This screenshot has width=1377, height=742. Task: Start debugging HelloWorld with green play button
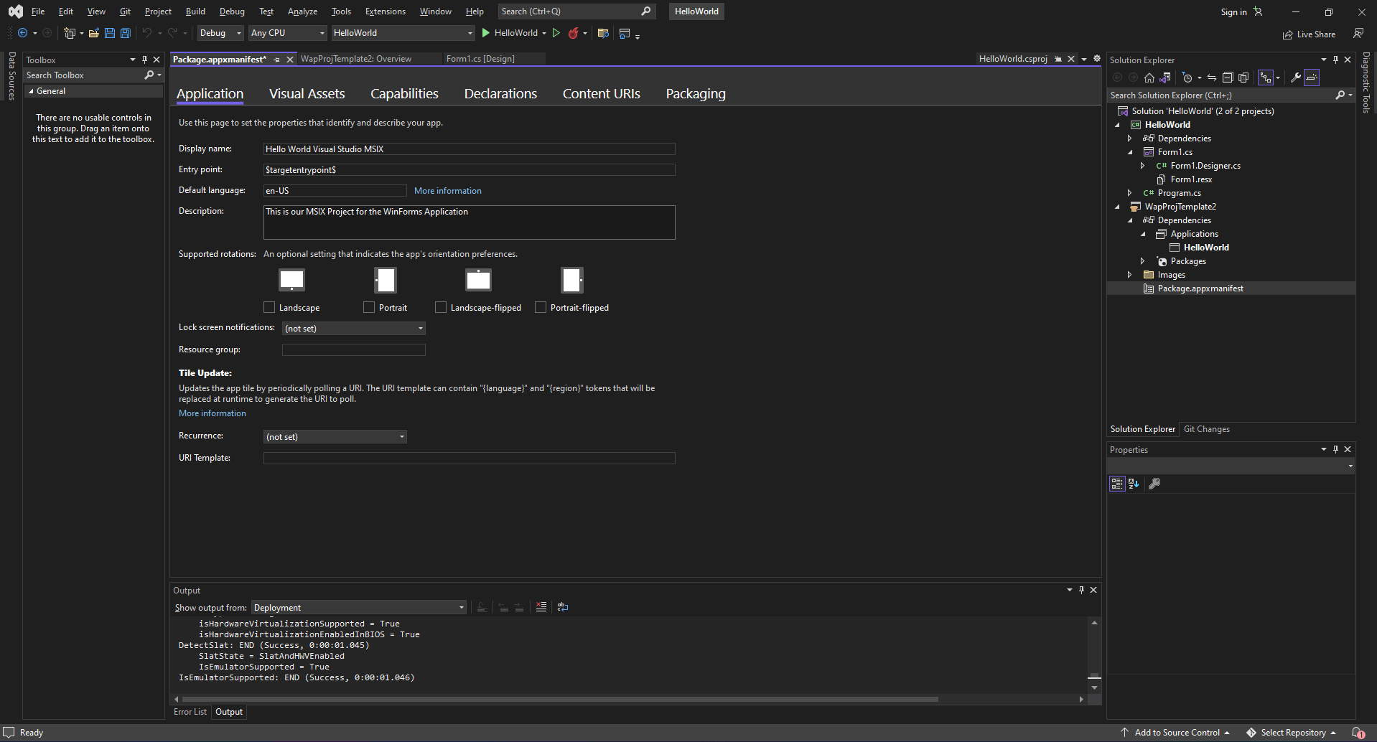pyautogui.click(x=486, y=33)
